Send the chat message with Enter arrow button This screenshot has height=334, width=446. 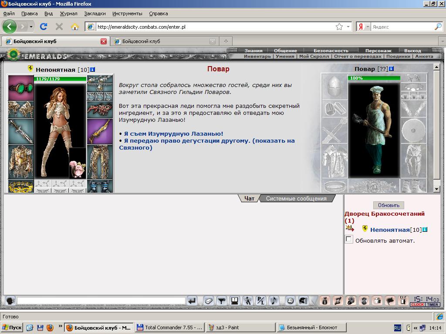coord(192,301)
